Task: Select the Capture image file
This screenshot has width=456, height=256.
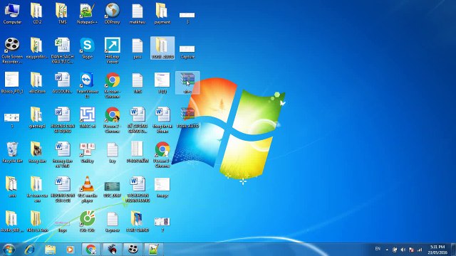Action: point(187,51)
